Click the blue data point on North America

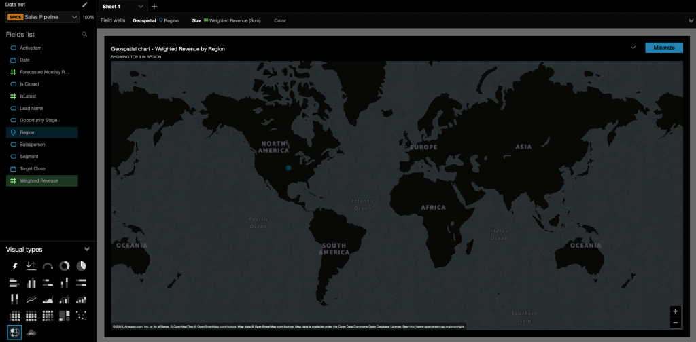point(288,167)
